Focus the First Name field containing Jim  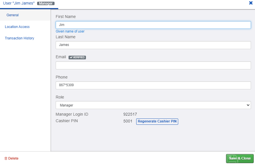coord(153,25)
